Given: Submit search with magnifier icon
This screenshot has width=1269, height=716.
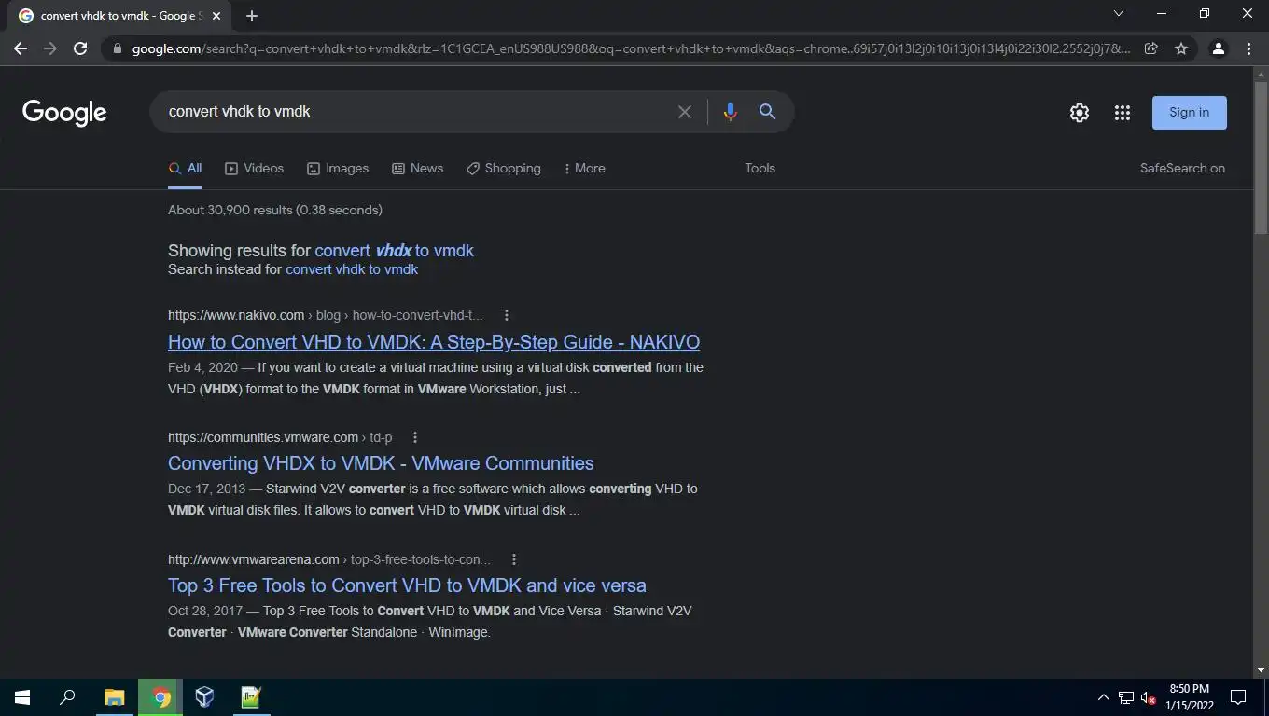Looking at the screenshot, I should pos(767,112).
